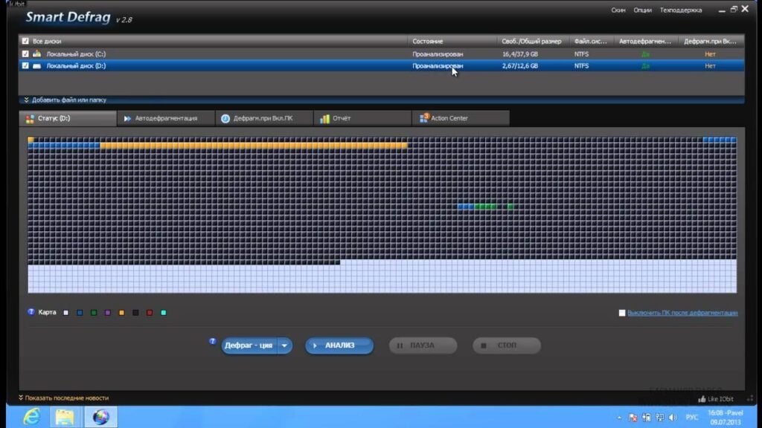
Task: Click the help icon next to Карта
Action: pyautogui.click(x=31, y=312)
